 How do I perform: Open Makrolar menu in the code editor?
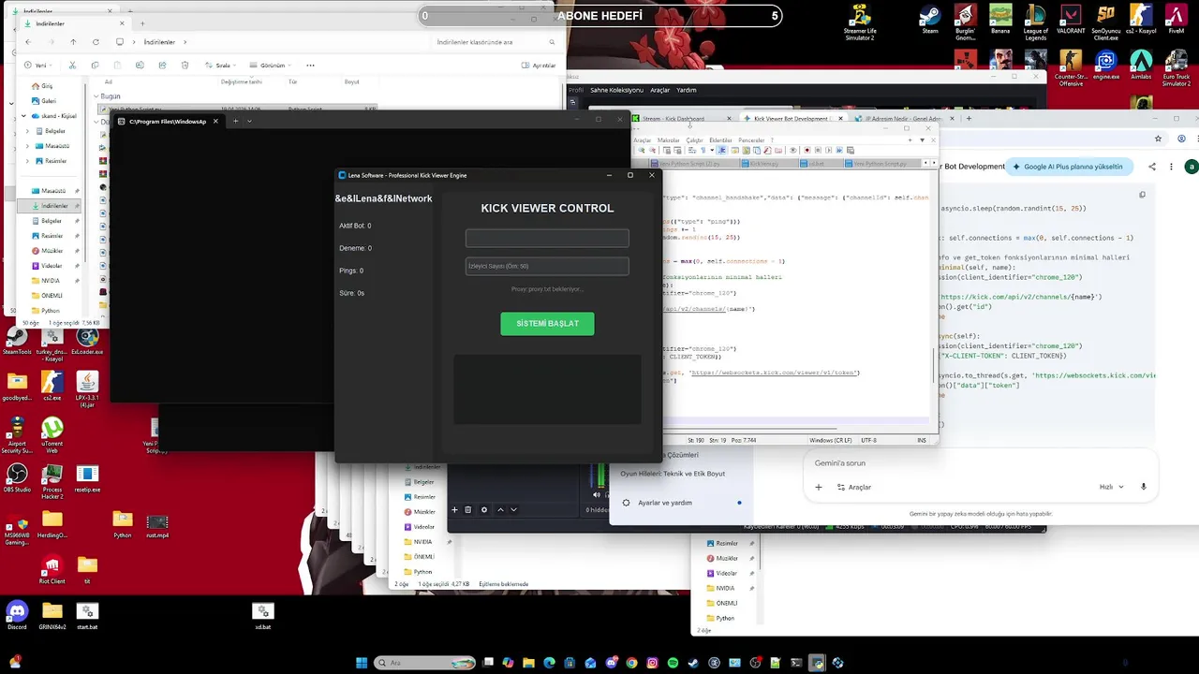click(x=668, y=140)
